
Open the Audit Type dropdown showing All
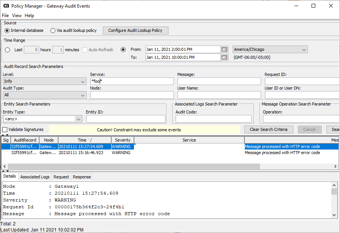45,95
